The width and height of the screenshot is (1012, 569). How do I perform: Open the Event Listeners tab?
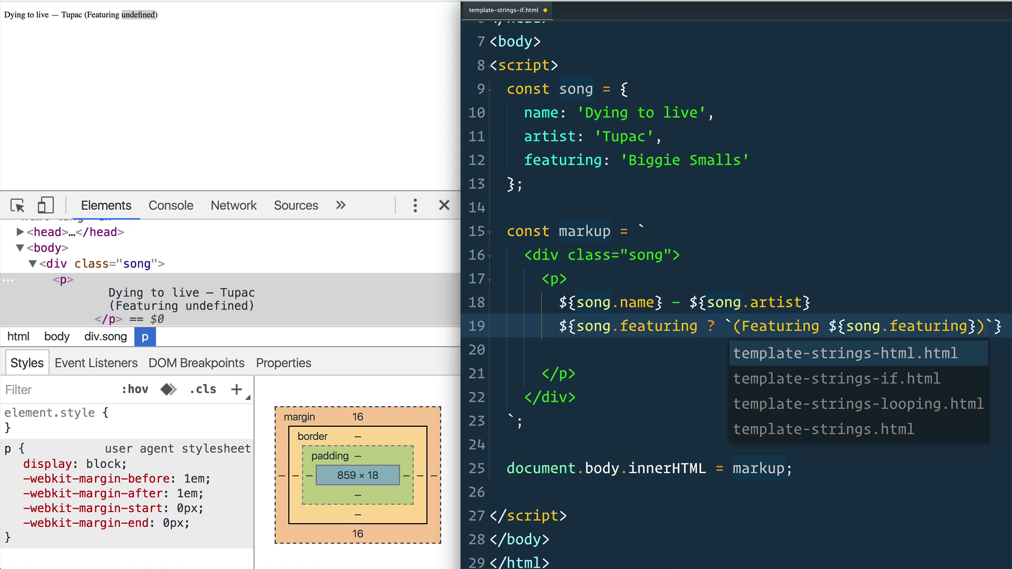pos(96,363)
